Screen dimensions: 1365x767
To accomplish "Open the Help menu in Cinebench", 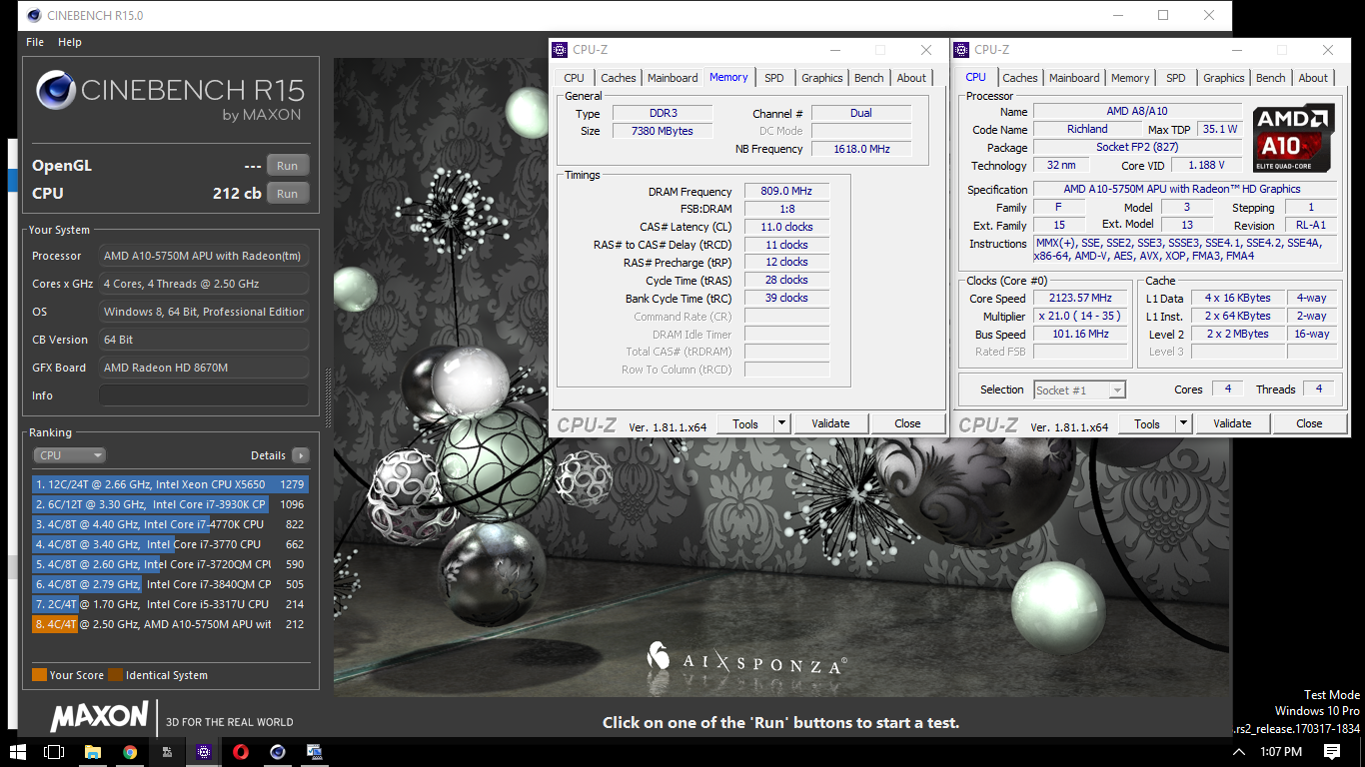I will [x=70, y=42].
